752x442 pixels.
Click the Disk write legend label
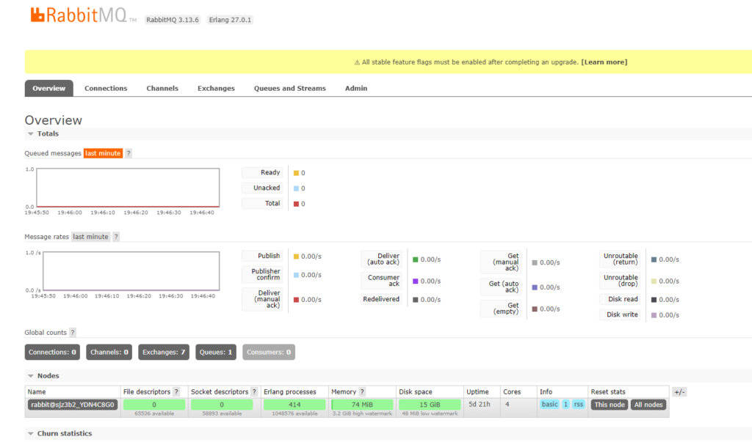tap(620, 314)
